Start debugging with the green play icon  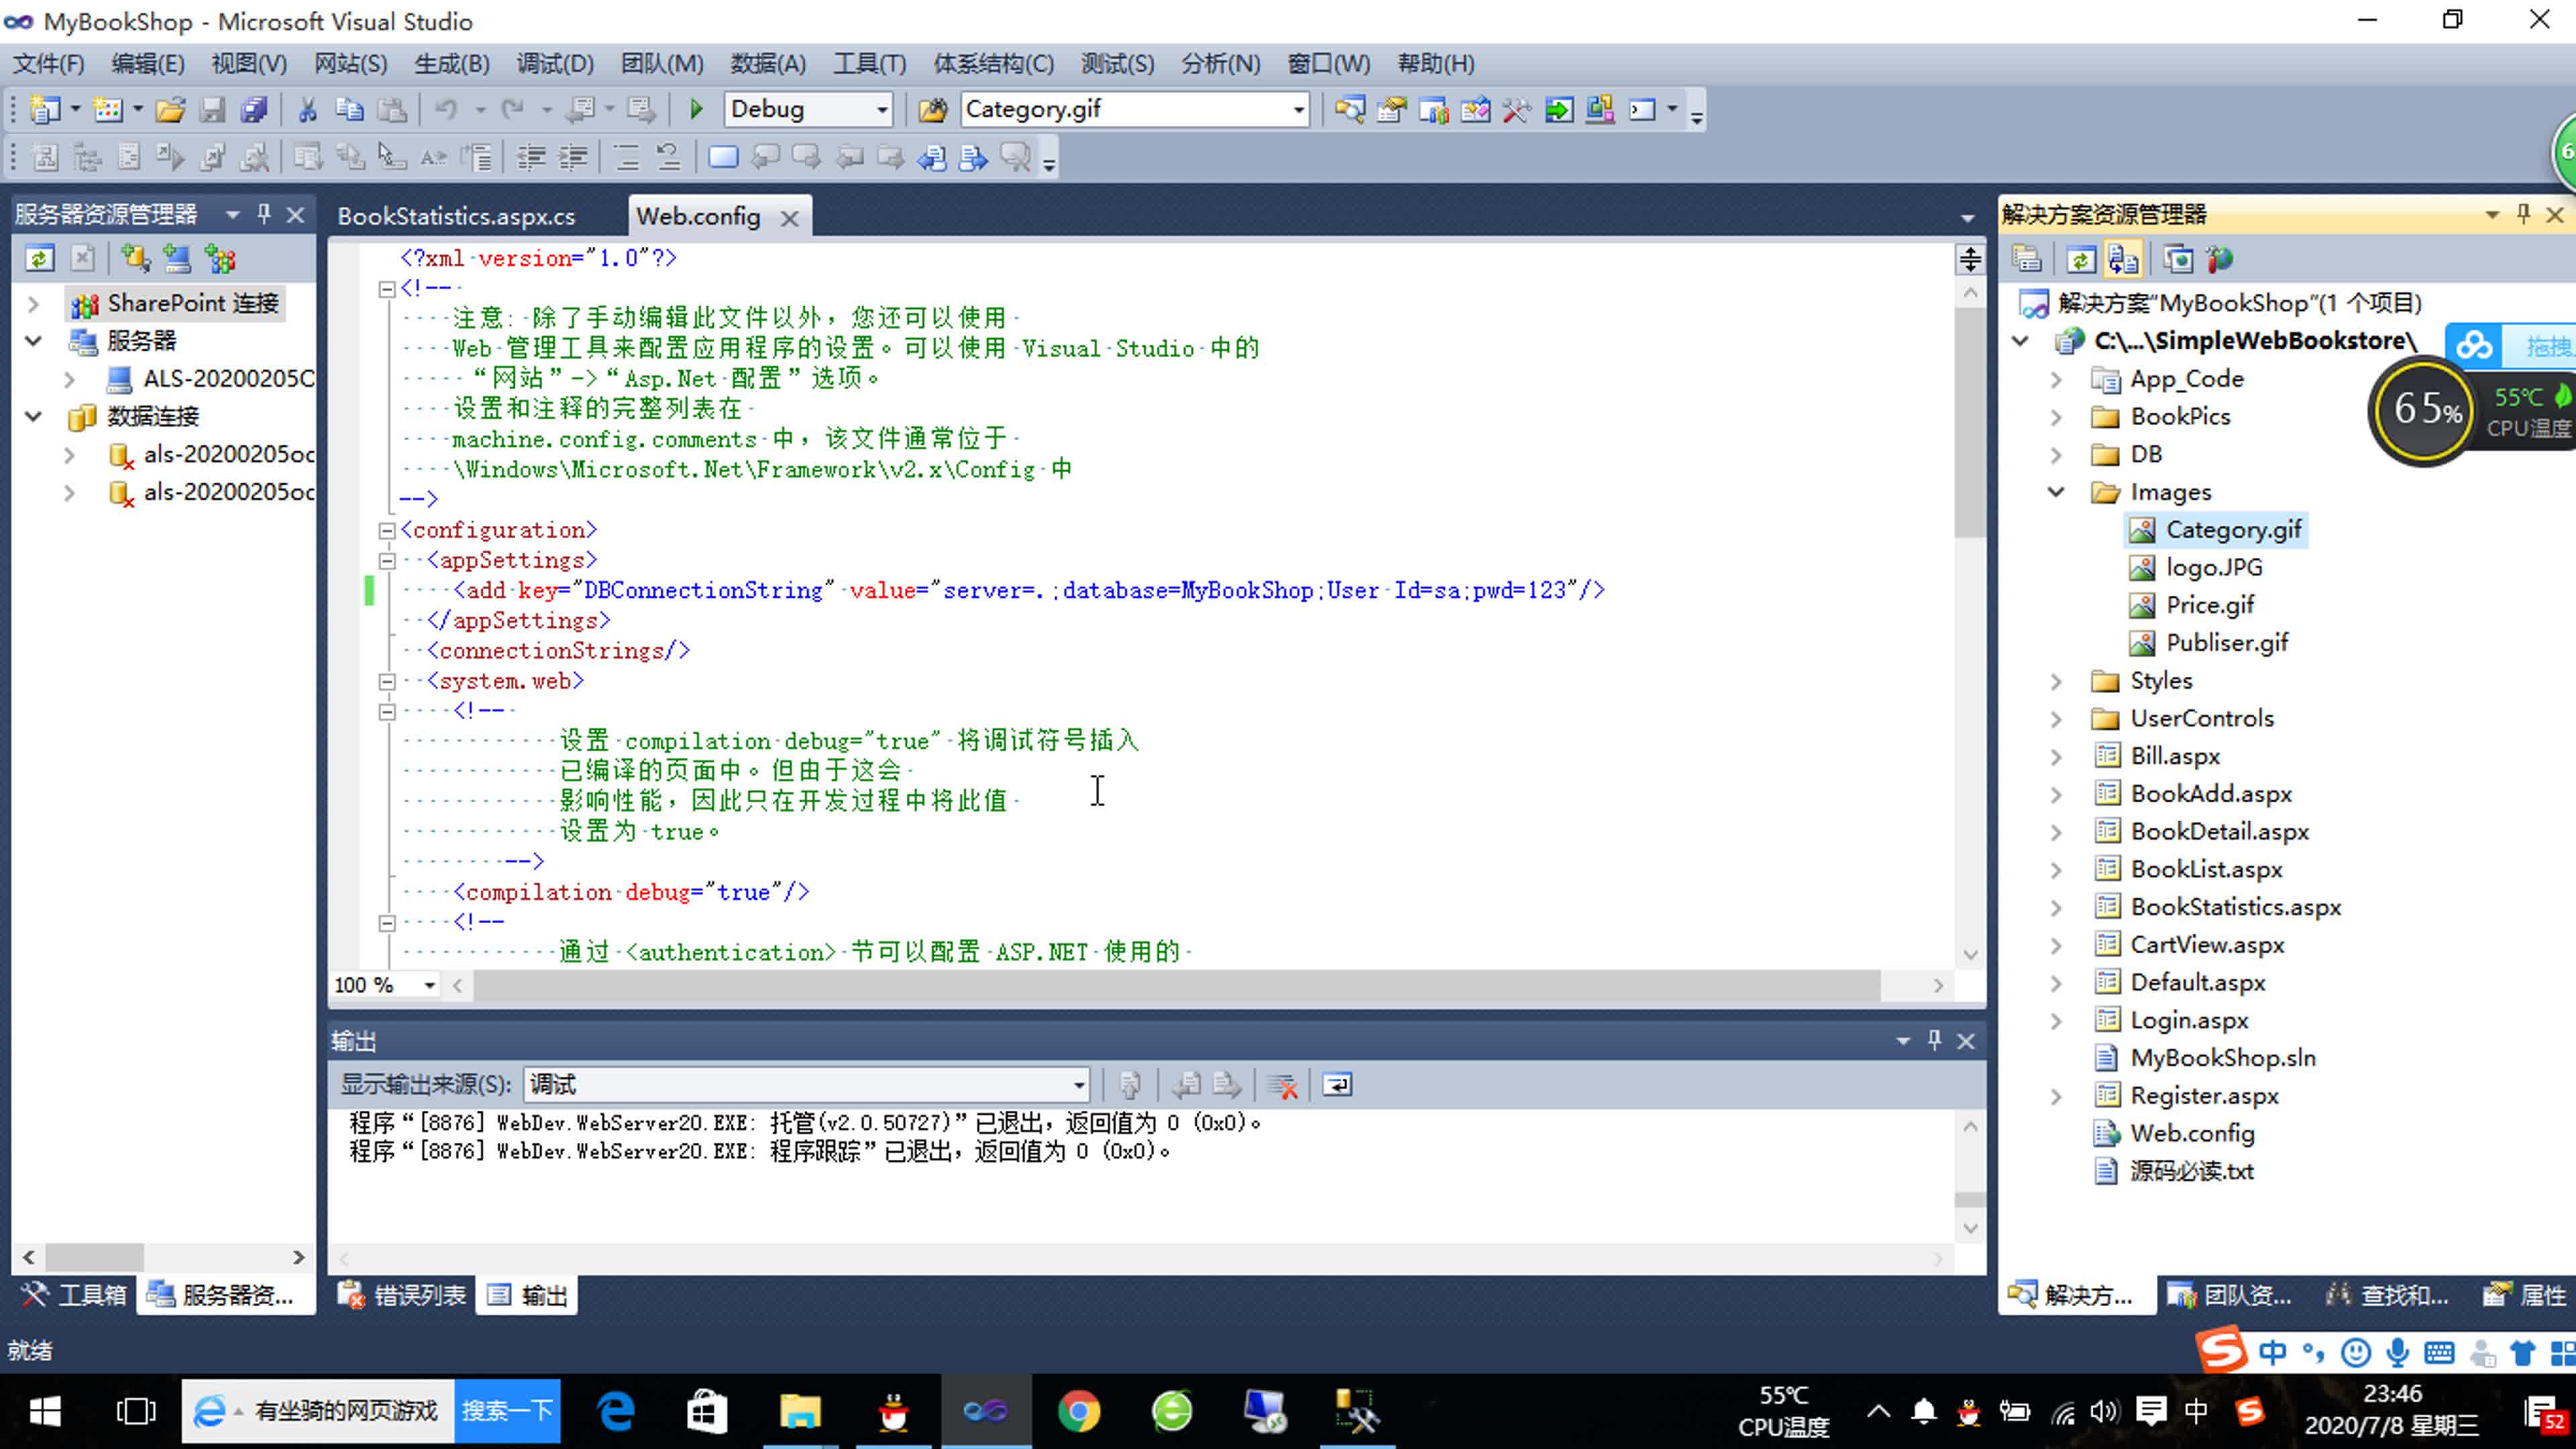697,109
